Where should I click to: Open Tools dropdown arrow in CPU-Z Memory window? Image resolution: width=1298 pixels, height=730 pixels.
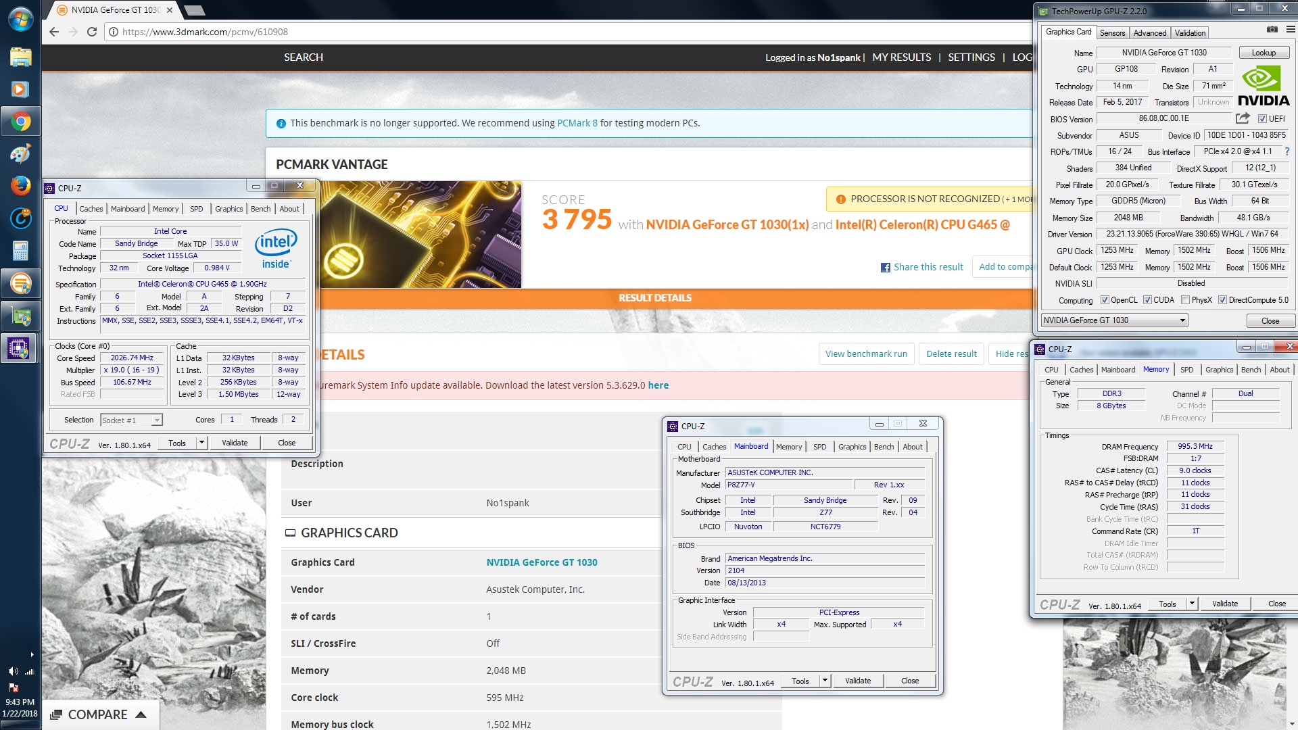coord(1192,604)
